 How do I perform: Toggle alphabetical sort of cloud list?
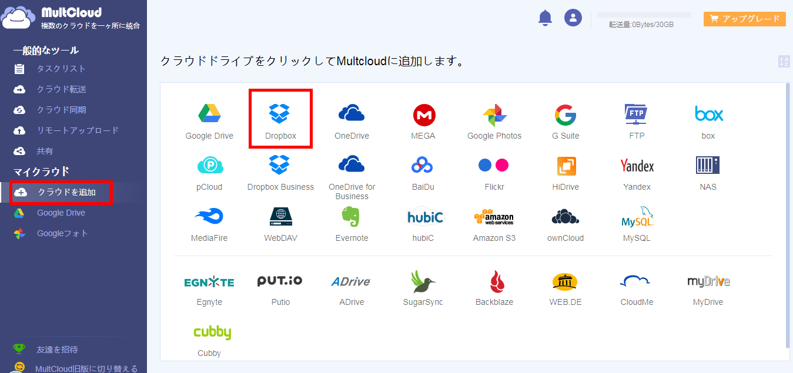pyautogui.click(x=784, y=61)
